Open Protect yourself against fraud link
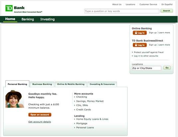Viewport: 178px width, 137px height. [149, 52]
